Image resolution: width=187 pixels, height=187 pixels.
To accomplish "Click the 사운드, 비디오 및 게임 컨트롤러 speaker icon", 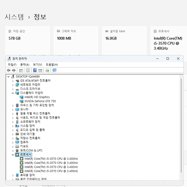I will tap(17, 118).
